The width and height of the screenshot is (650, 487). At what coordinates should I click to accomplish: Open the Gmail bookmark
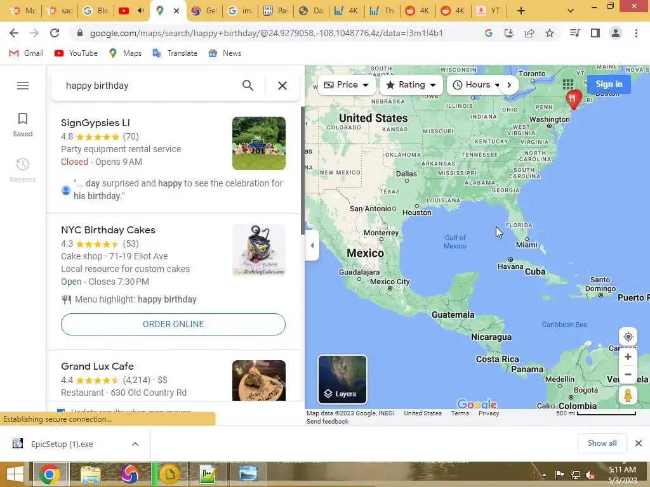[x=26, y=53]
